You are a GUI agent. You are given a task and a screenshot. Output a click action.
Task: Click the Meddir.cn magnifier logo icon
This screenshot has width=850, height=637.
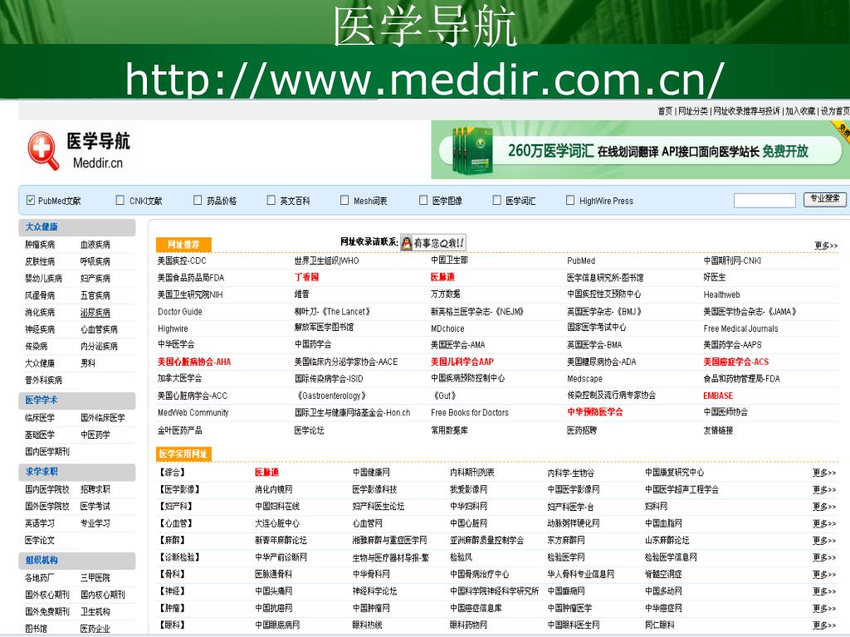point(43,151)
